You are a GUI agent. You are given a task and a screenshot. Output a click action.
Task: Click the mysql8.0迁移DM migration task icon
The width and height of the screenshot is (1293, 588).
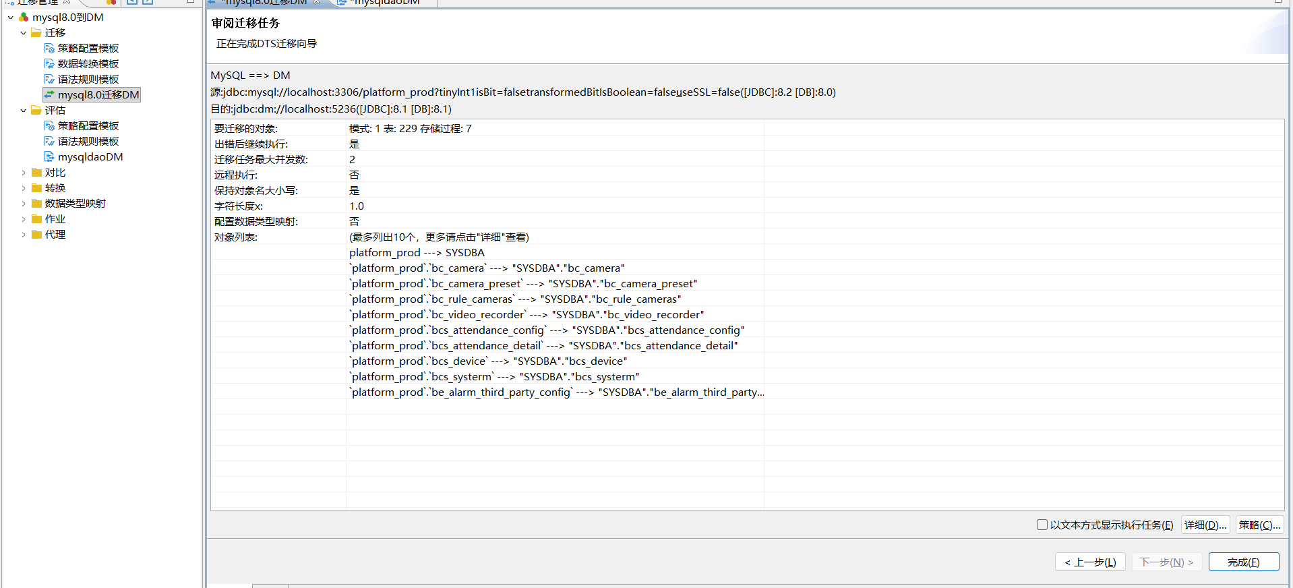(x=49, y=95)
